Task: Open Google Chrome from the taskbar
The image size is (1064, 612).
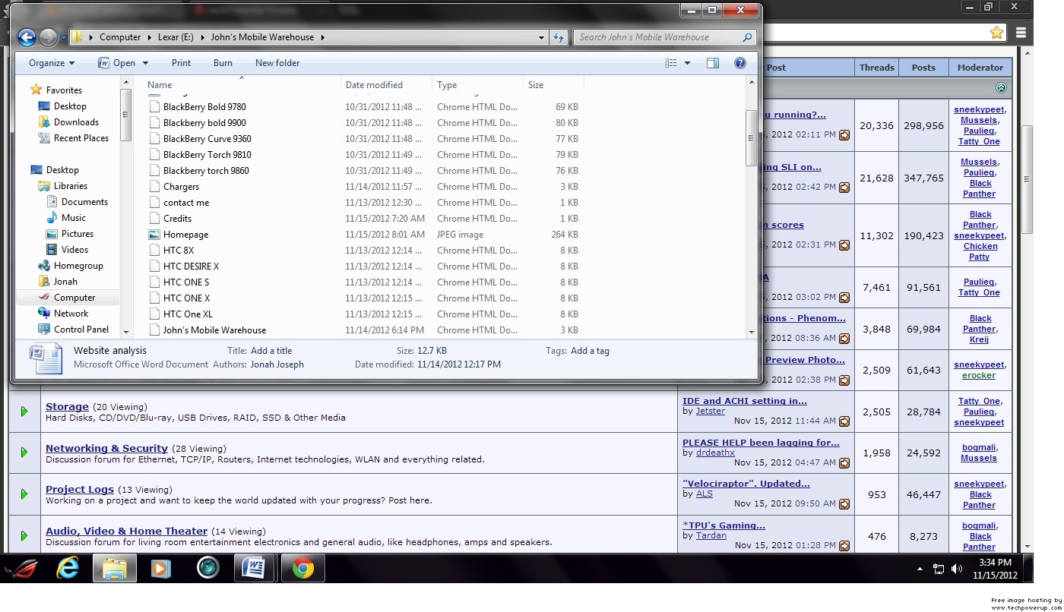Action: [302, 568]
